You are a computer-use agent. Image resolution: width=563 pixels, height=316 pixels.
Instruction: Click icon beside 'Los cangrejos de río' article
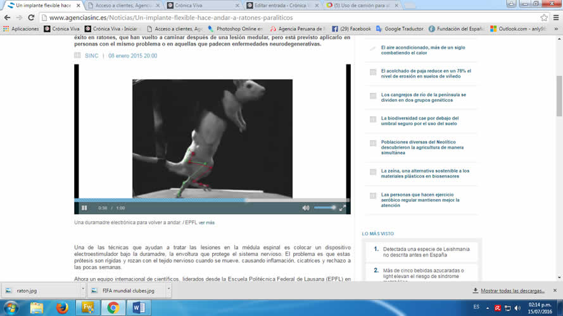(x=373, y=96)
